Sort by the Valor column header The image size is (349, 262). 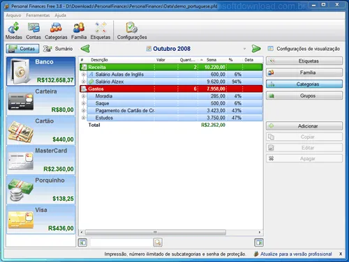coord(161,60)
